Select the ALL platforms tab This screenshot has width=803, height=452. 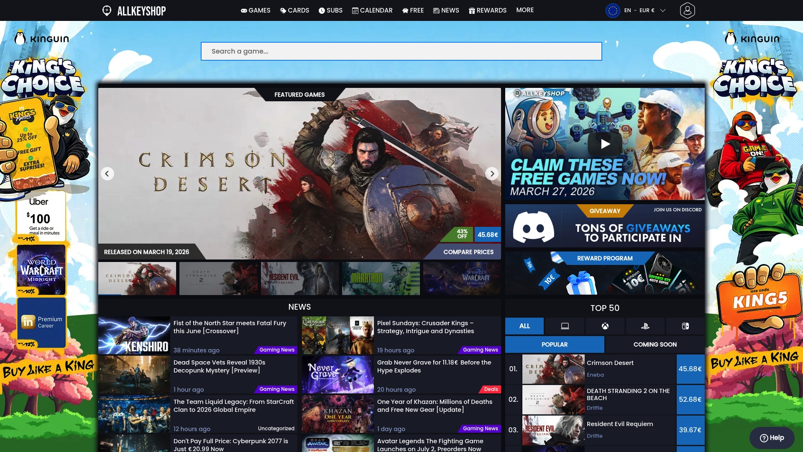pos(524,326)
